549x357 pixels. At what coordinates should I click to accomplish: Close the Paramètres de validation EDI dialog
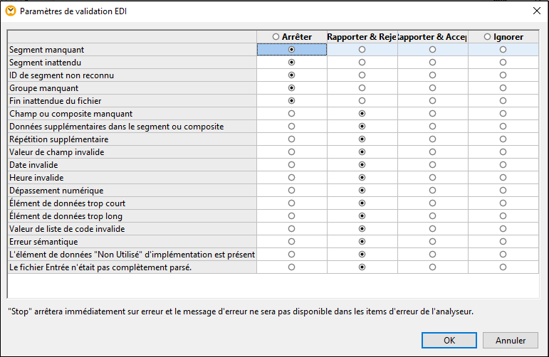pos(537,11)
